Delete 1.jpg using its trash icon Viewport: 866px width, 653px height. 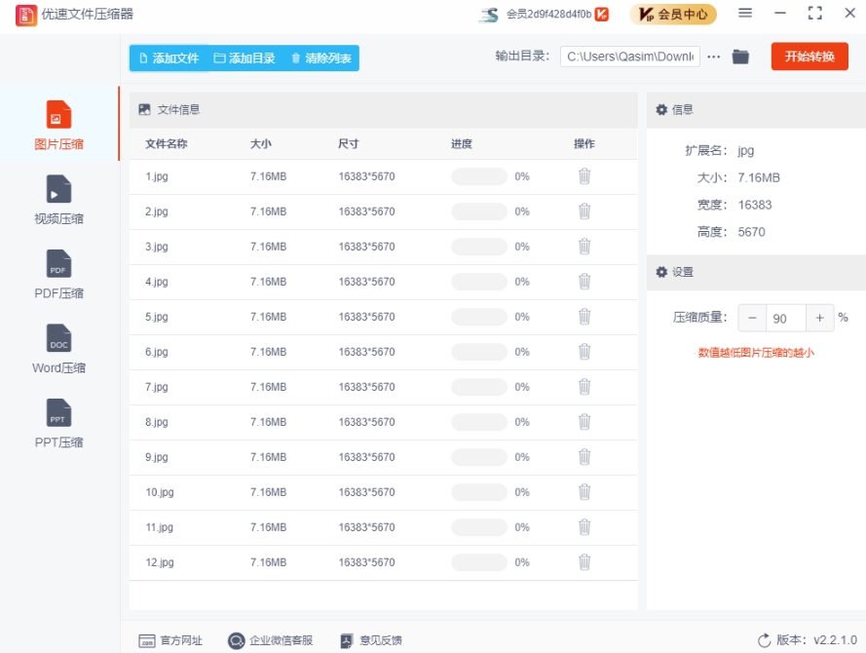pos(584,176)
